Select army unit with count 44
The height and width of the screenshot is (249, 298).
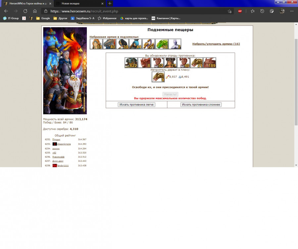[x=135, y=44]
